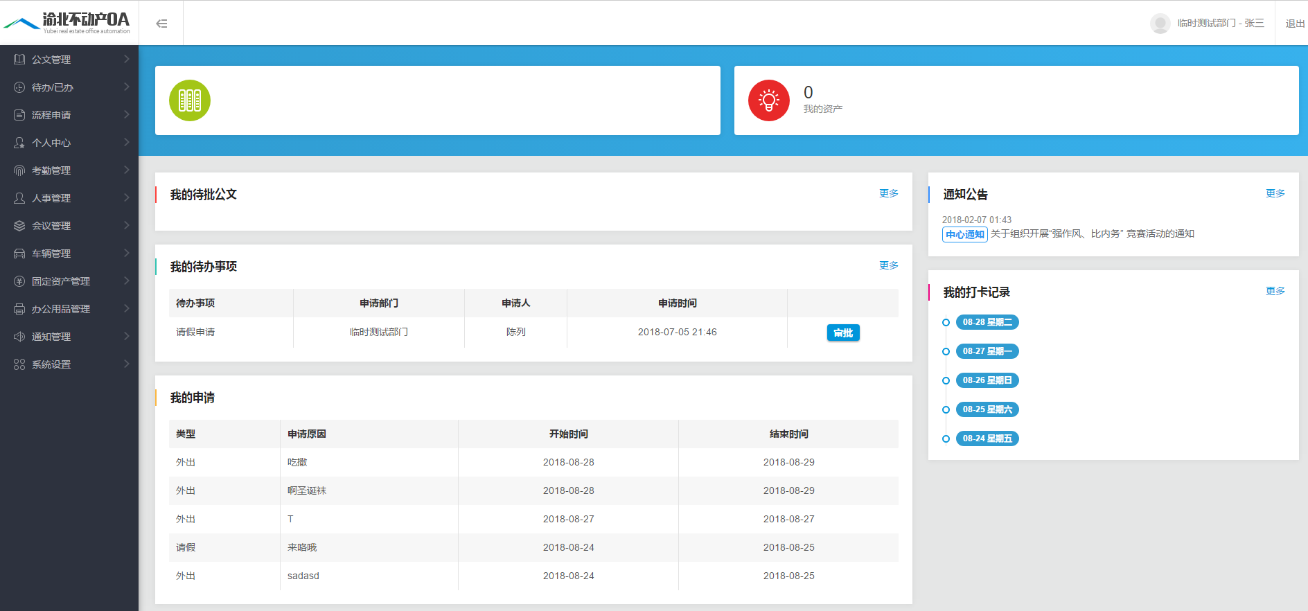Expand the 会议管理 submenu arrow

[x=126, y=225]
